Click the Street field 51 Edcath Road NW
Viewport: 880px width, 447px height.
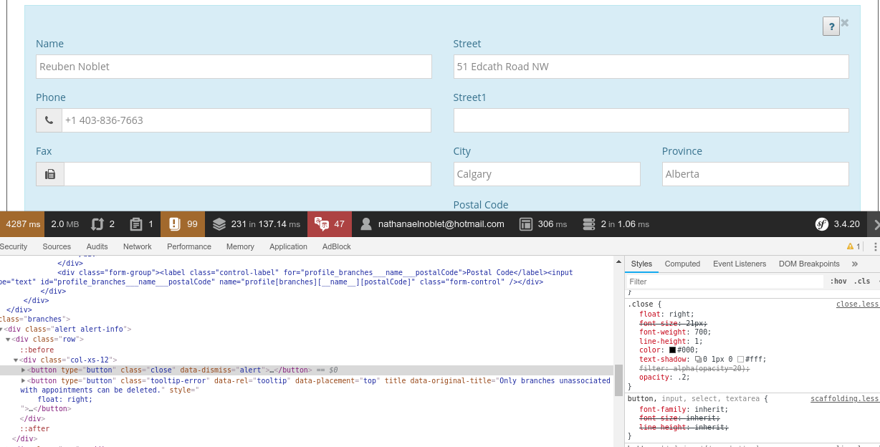tap(651, 67)
